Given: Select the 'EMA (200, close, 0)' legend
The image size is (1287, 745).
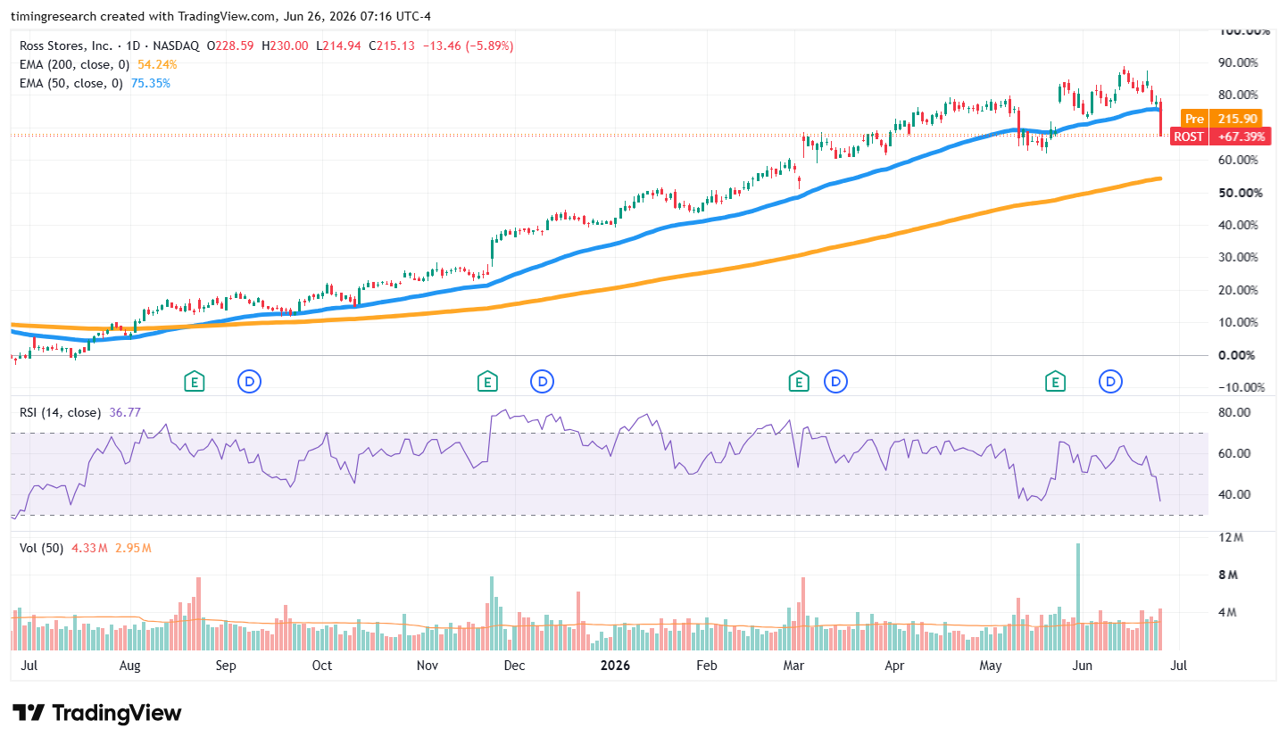Looking at the screenshot, I should (x=75, y=64).
